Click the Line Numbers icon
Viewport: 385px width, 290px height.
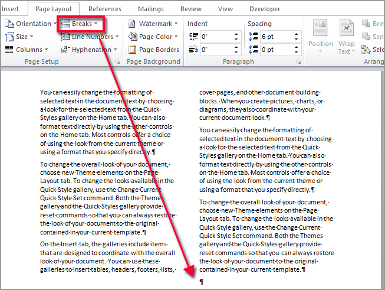[65, 37]
